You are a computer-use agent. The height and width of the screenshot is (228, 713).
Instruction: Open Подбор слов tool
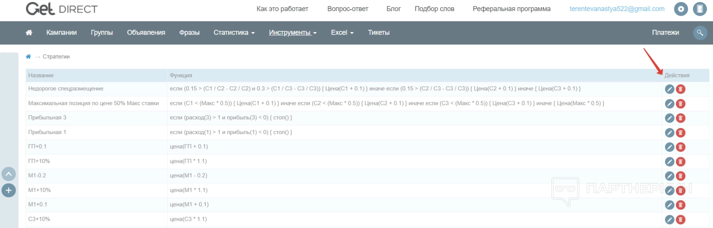tap(434, 9)
